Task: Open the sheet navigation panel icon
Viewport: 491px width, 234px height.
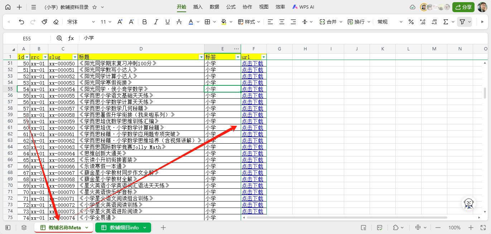Action: click(x=8, y=228)
